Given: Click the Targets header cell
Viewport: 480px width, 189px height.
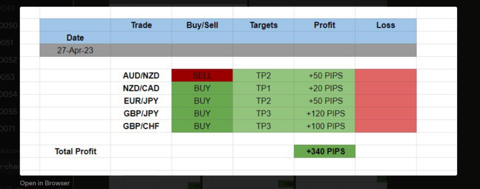Looking at the screenshot, I should coord(263,25).
